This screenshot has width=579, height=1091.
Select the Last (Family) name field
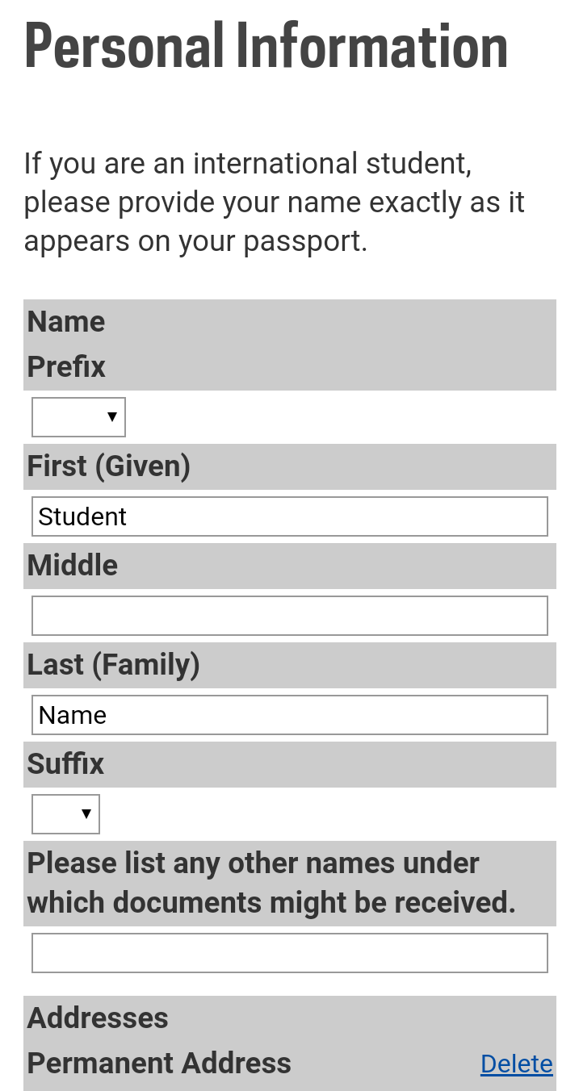(x=289, y=715)
